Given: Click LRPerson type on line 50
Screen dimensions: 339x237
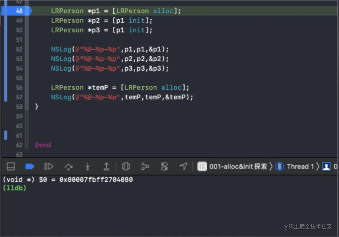Looking at the screenshot, I should [x=67, y=30].
